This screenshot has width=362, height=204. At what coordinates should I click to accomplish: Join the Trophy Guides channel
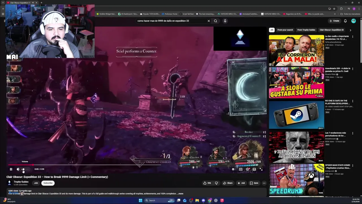36,183
